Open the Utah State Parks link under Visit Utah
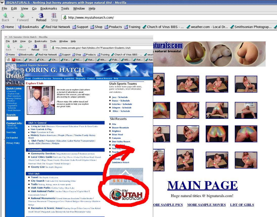The height and width of the screenshot is (217, 277). (41, 188)
